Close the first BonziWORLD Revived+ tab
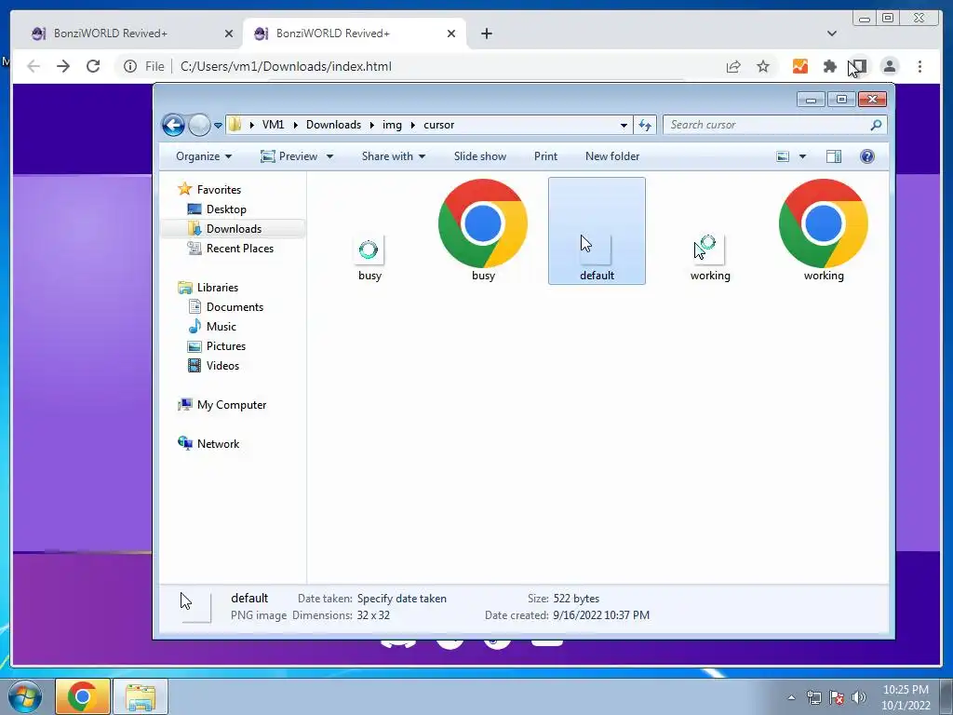The height and width of the screenshot is (715, 953). 229,34
